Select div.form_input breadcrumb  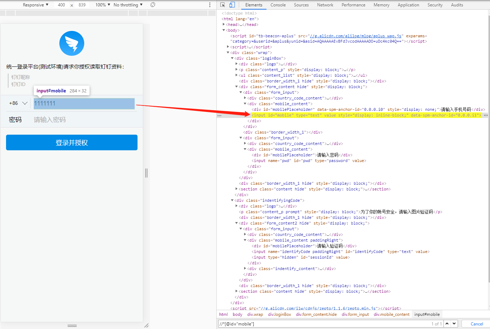coord(355,314)
